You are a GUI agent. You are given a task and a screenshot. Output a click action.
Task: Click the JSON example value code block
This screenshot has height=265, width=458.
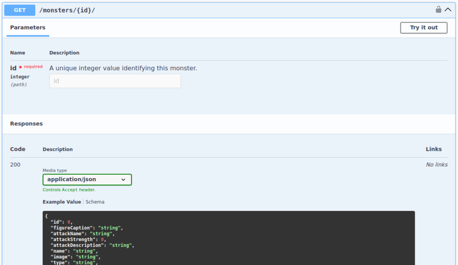(x=229, y=239)
